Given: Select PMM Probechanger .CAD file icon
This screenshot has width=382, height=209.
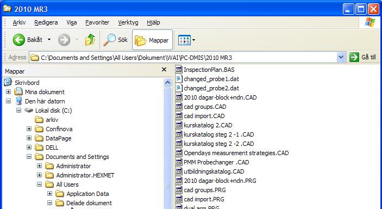Looking at the screenshot, I should pos(179,162).
